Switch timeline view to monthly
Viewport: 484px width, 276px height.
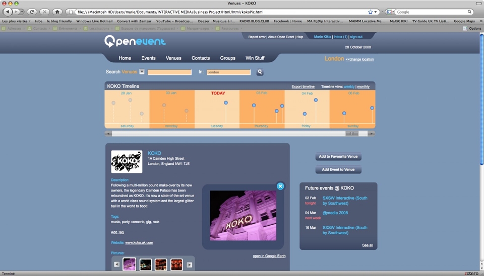click(x=364, y=87)
